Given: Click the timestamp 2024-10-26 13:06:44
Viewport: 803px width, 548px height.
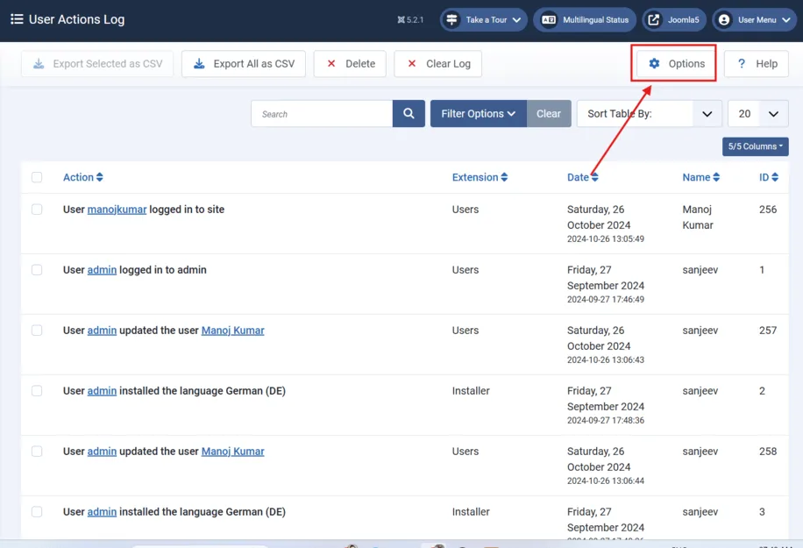Looking at the screenshot, I should coord(606,480).
